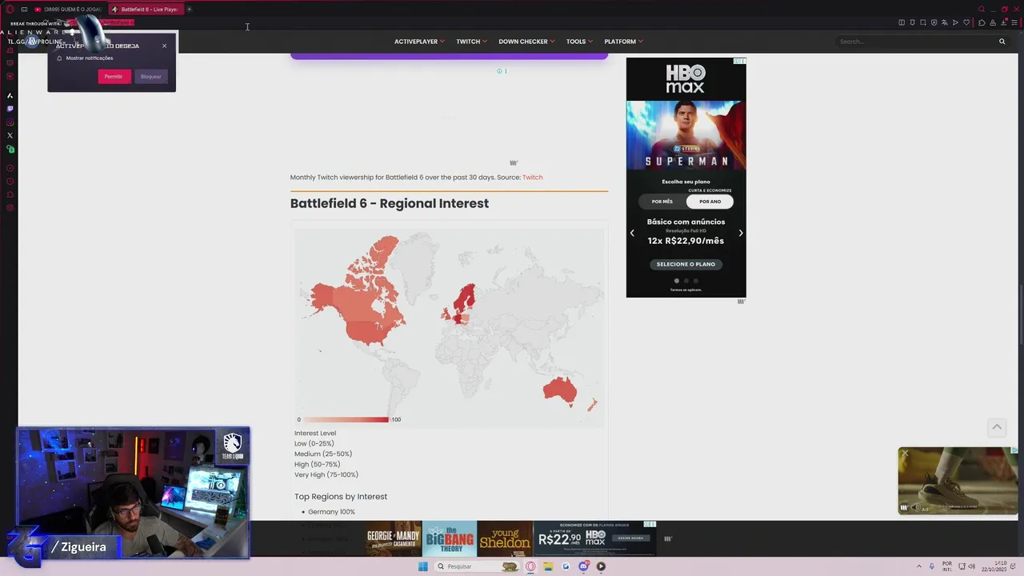Open X (Twitter) in the Opera sidebar
The image size is (1024, 576).
10,136
